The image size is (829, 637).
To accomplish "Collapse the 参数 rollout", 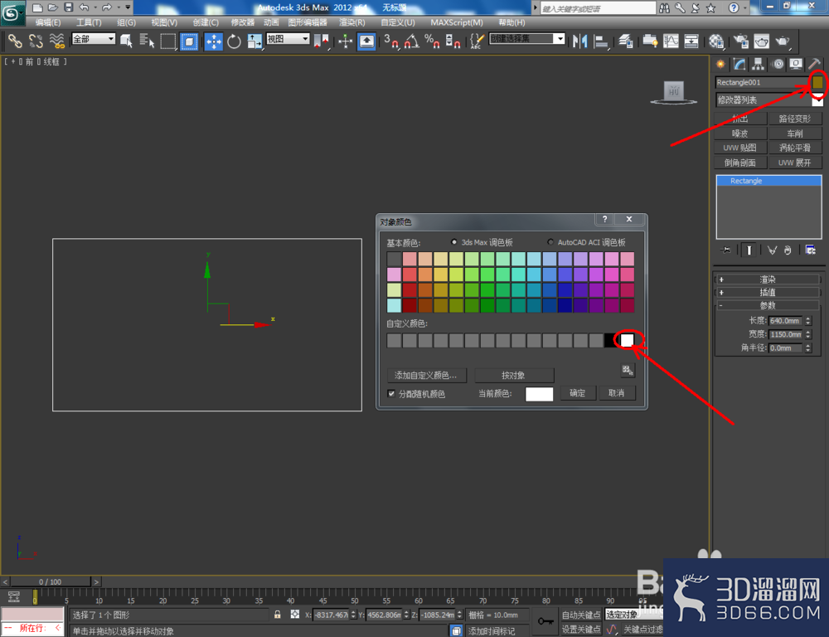I will (x=767, y=305).
